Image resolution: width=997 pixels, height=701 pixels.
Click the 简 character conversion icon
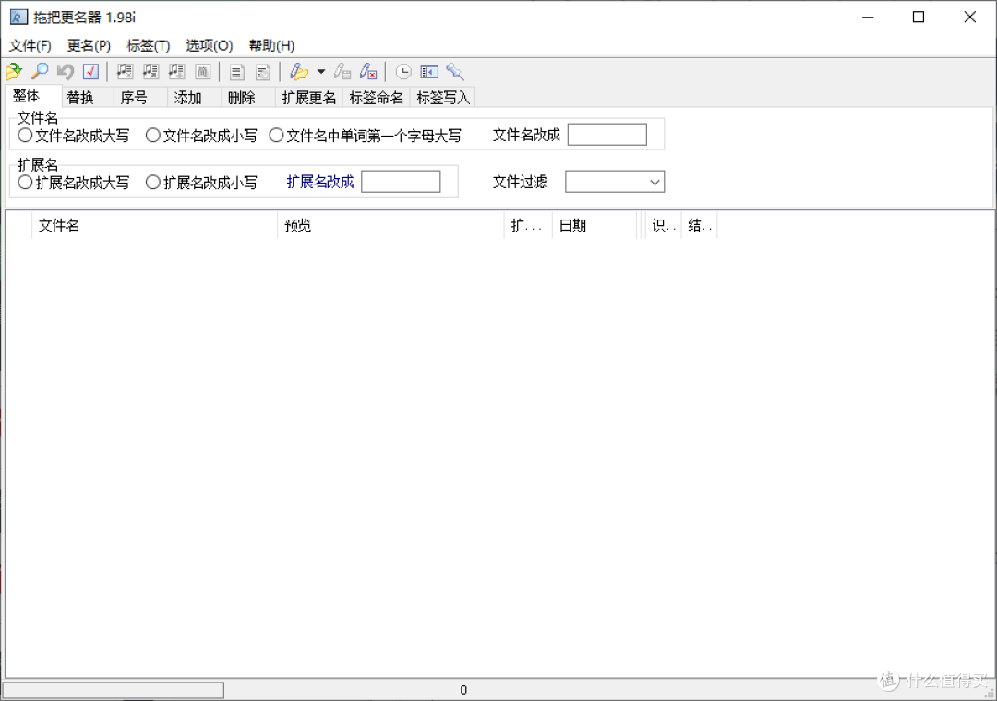point(202,71)
